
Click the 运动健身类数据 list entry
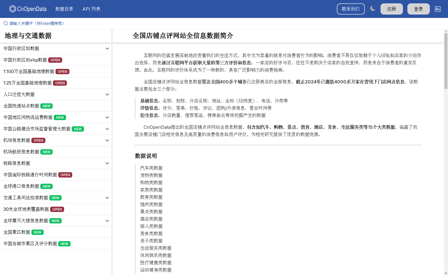[x=156, y=270]
